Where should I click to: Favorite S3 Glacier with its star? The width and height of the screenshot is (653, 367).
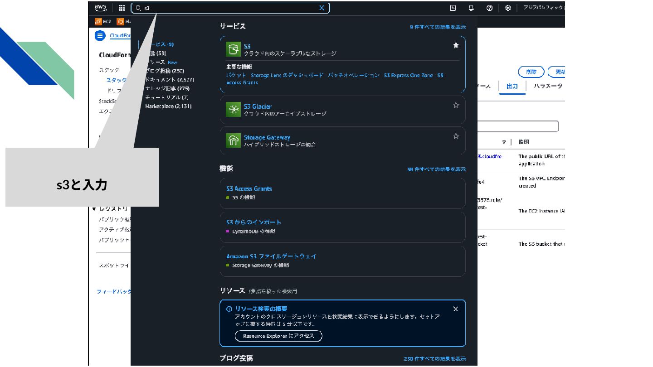click(456, 105)
